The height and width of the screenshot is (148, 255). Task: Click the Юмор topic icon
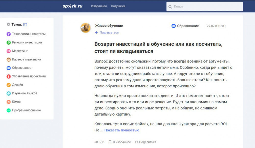8,102
